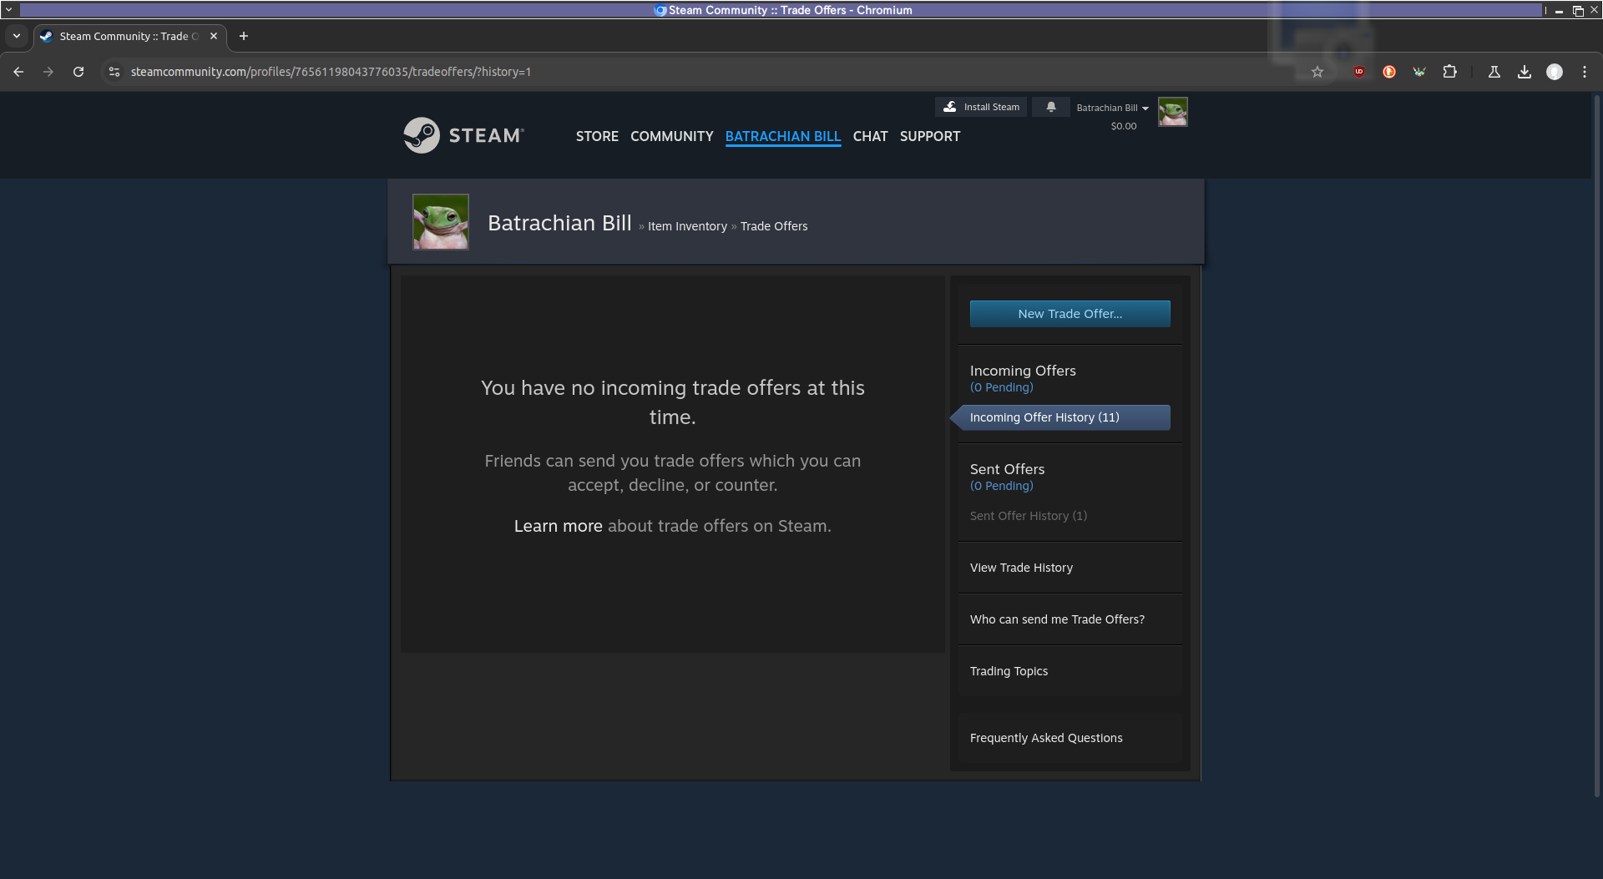The image size is (1603, 879).
Task: Click the Trade Offers breadcrumb
Action: (774, 226)
